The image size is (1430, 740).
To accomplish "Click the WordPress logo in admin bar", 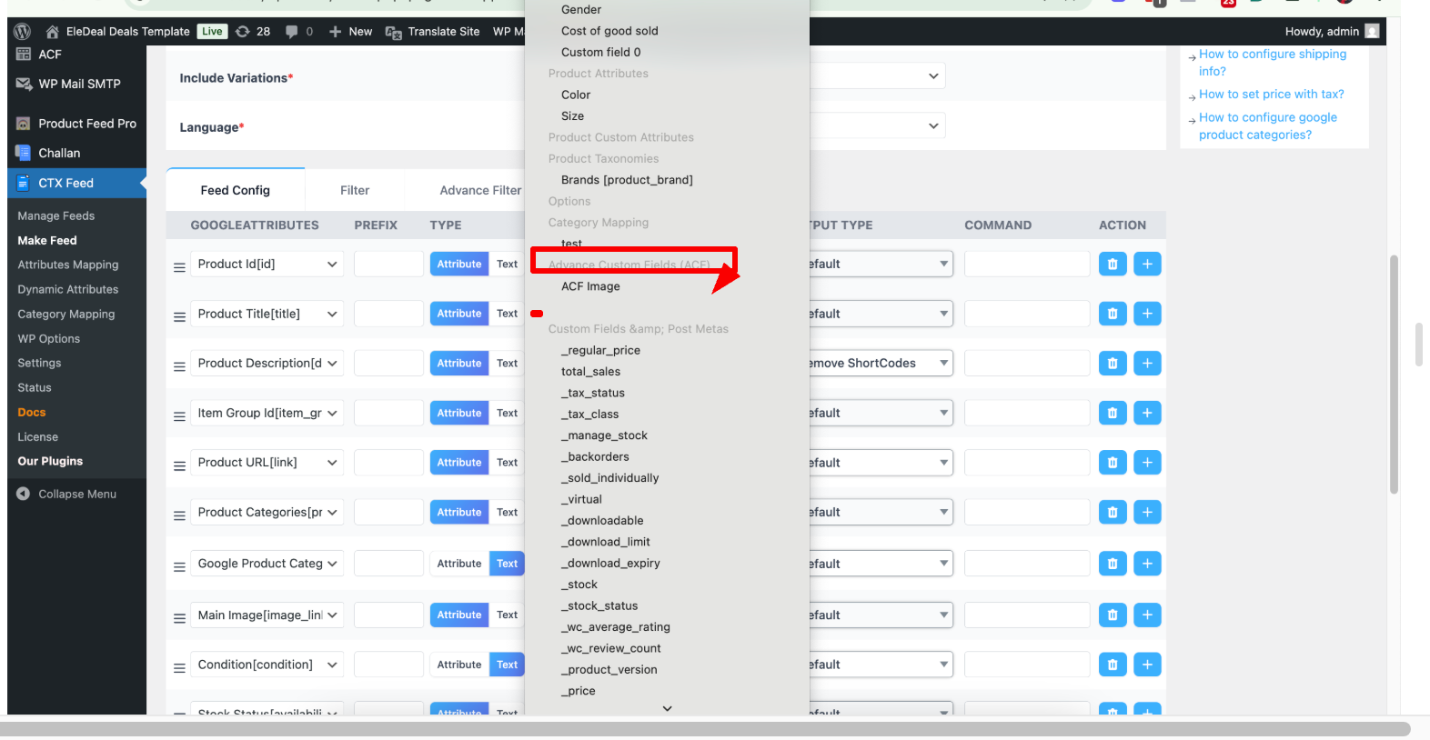I will (23, 31).
